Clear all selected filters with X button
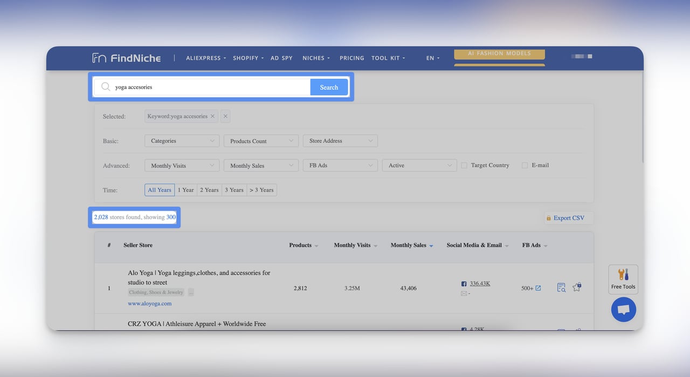The image size is (690, 377). click(x=225, y=116)
